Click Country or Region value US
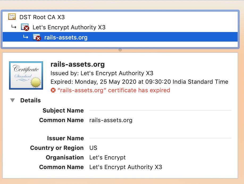The height and width of the screenshot is (184, 244). [93, 148]
